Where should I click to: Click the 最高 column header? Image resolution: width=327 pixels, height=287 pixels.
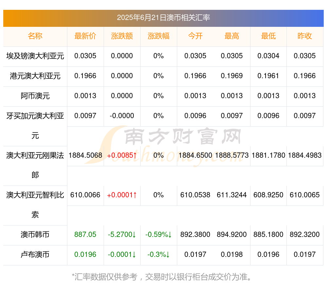[x=232, y=36]
